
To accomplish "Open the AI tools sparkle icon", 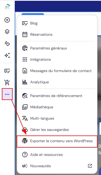I will coord(7,55).
